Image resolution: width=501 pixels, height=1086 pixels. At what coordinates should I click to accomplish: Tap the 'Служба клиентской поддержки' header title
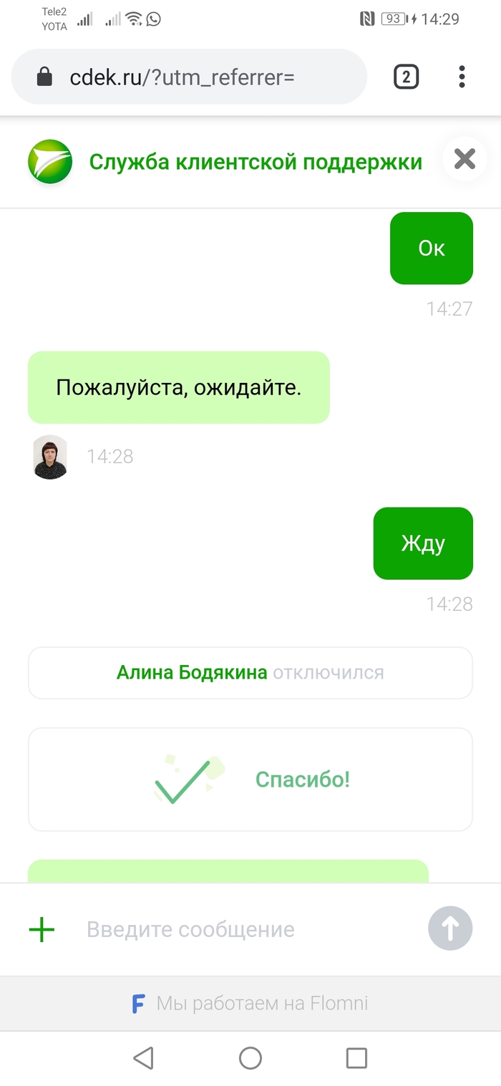click(256, 162)
